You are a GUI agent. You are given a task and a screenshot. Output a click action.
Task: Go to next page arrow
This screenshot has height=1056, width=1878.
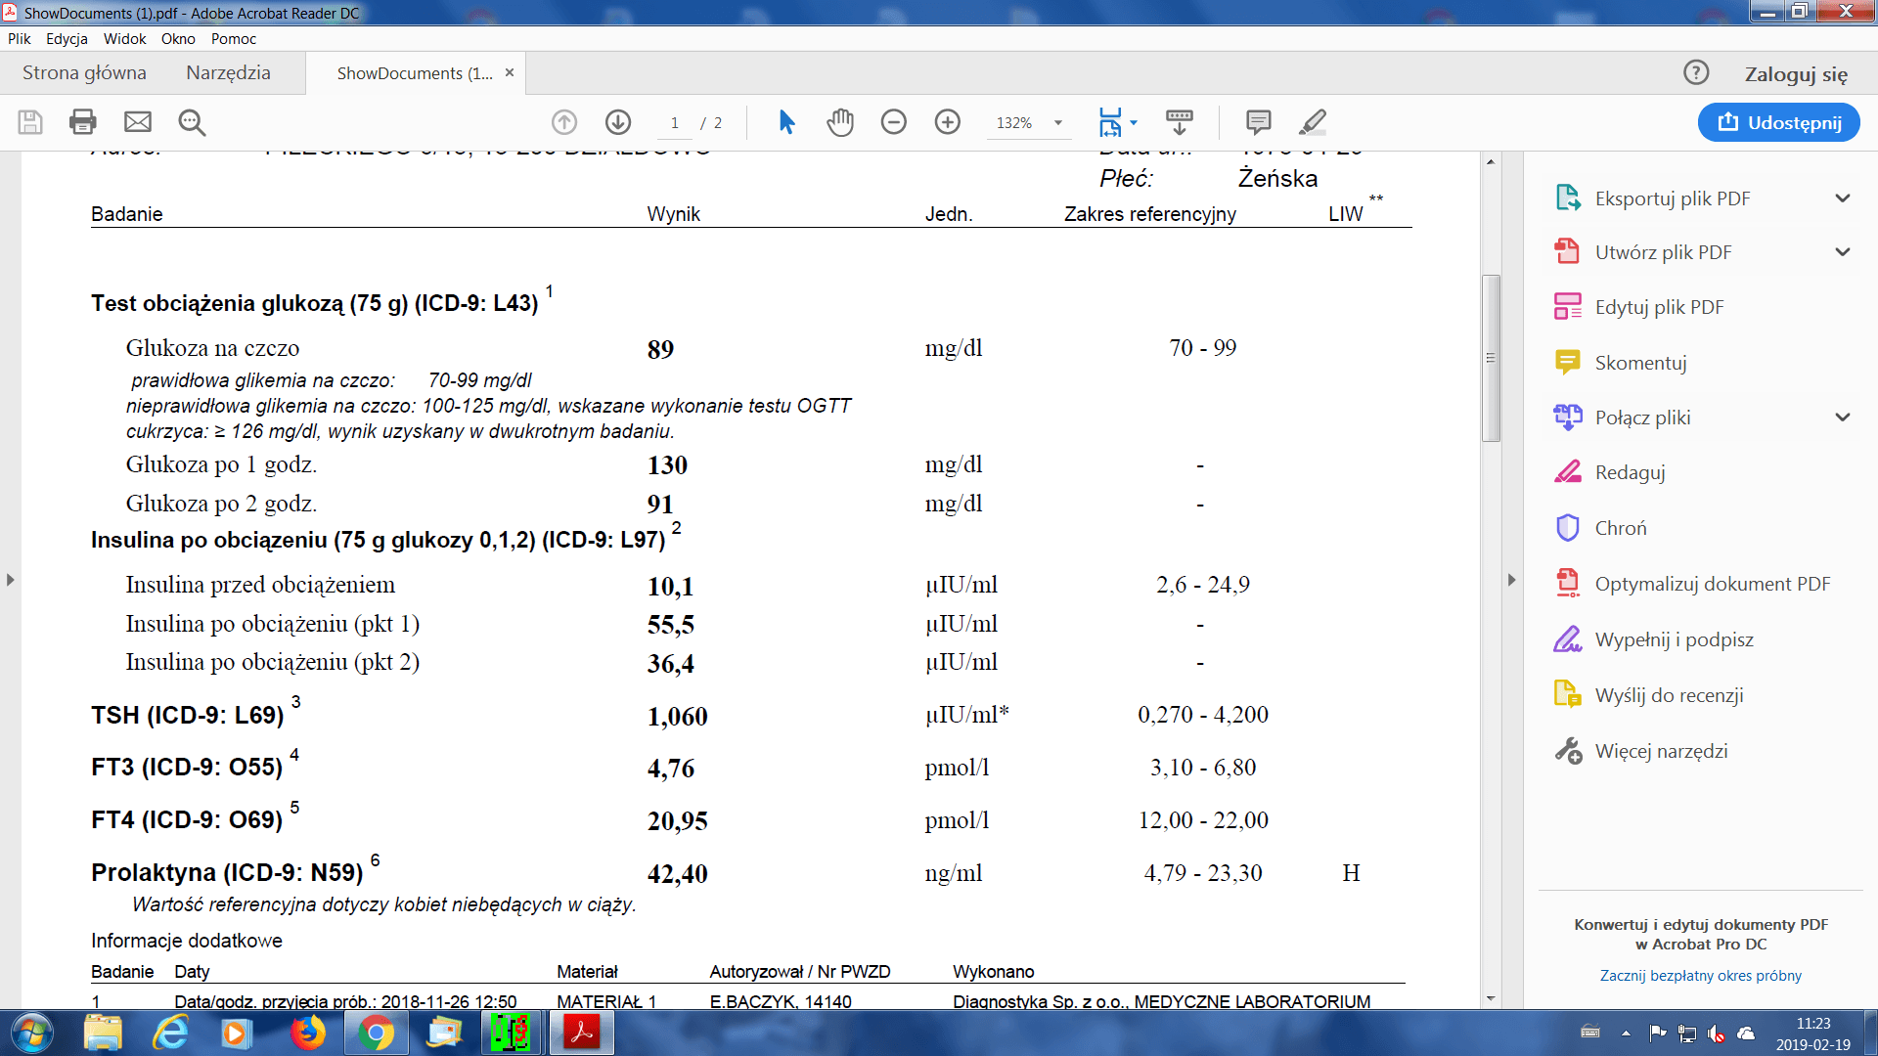(x=617, y=122)
